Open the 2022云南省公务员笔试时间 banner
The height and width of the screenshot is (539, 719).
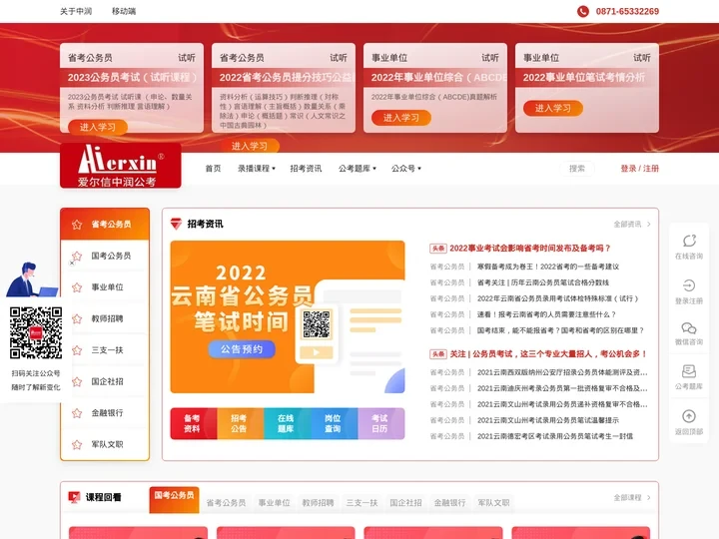coord(288,316)
